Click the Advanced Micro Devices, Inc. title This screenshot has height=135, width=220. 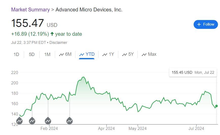pos(89,10)
